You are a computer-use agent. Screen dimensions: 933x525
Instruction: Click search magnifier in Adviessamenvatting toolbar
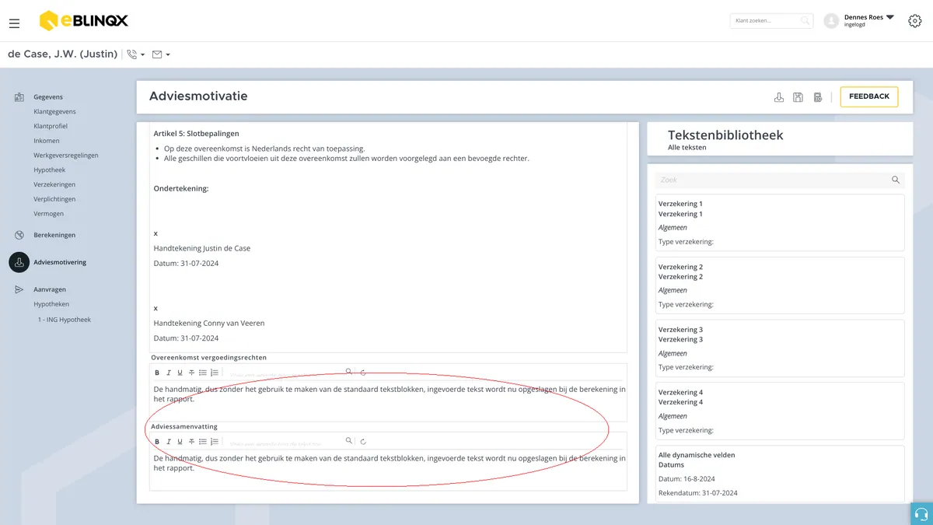coord(349,441)
